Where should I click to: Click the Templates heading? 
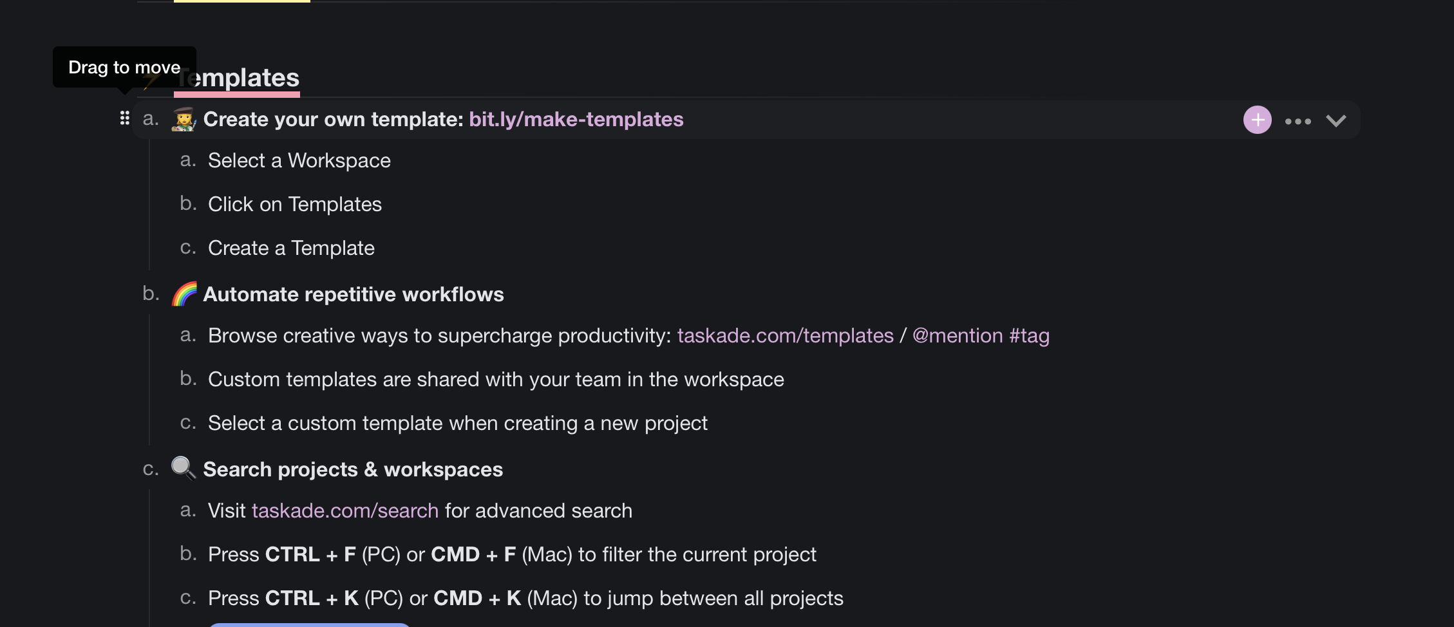245,79
